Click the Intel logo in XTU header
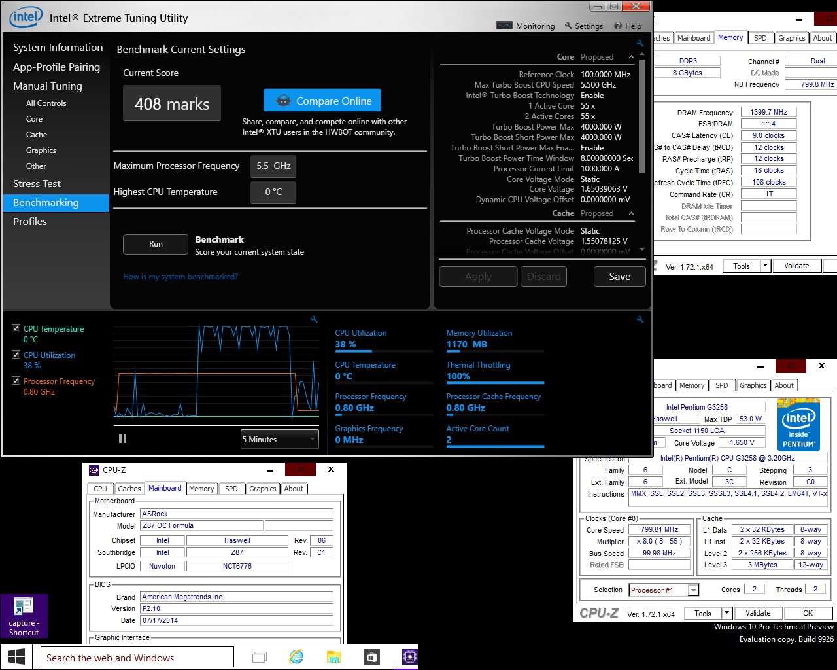Screen dimensions: 837x670 [26, 17]
